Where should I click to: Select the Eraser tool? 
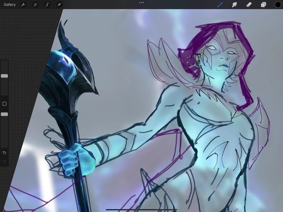pos(249,5)
